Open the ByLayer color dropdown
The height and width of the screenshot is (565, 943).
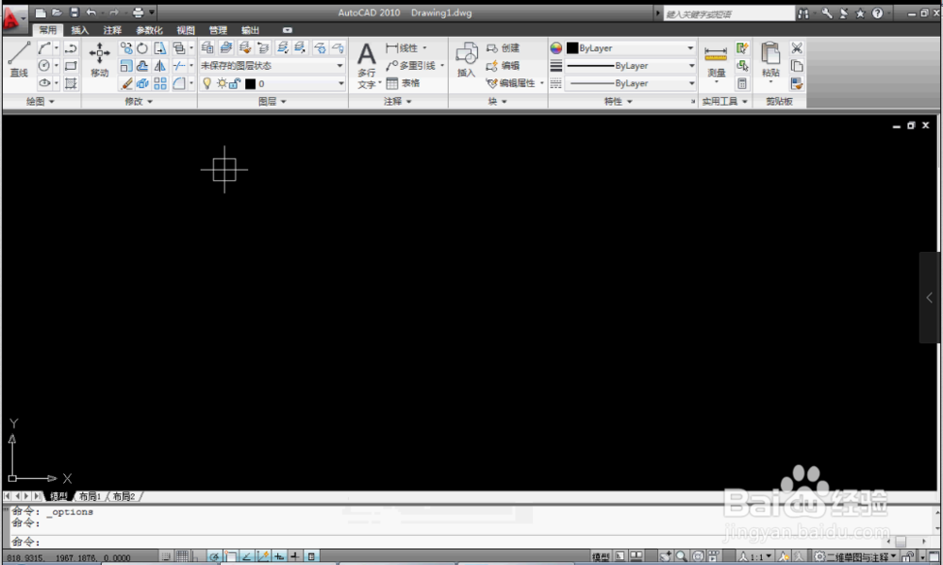click(x=630, y=48)
